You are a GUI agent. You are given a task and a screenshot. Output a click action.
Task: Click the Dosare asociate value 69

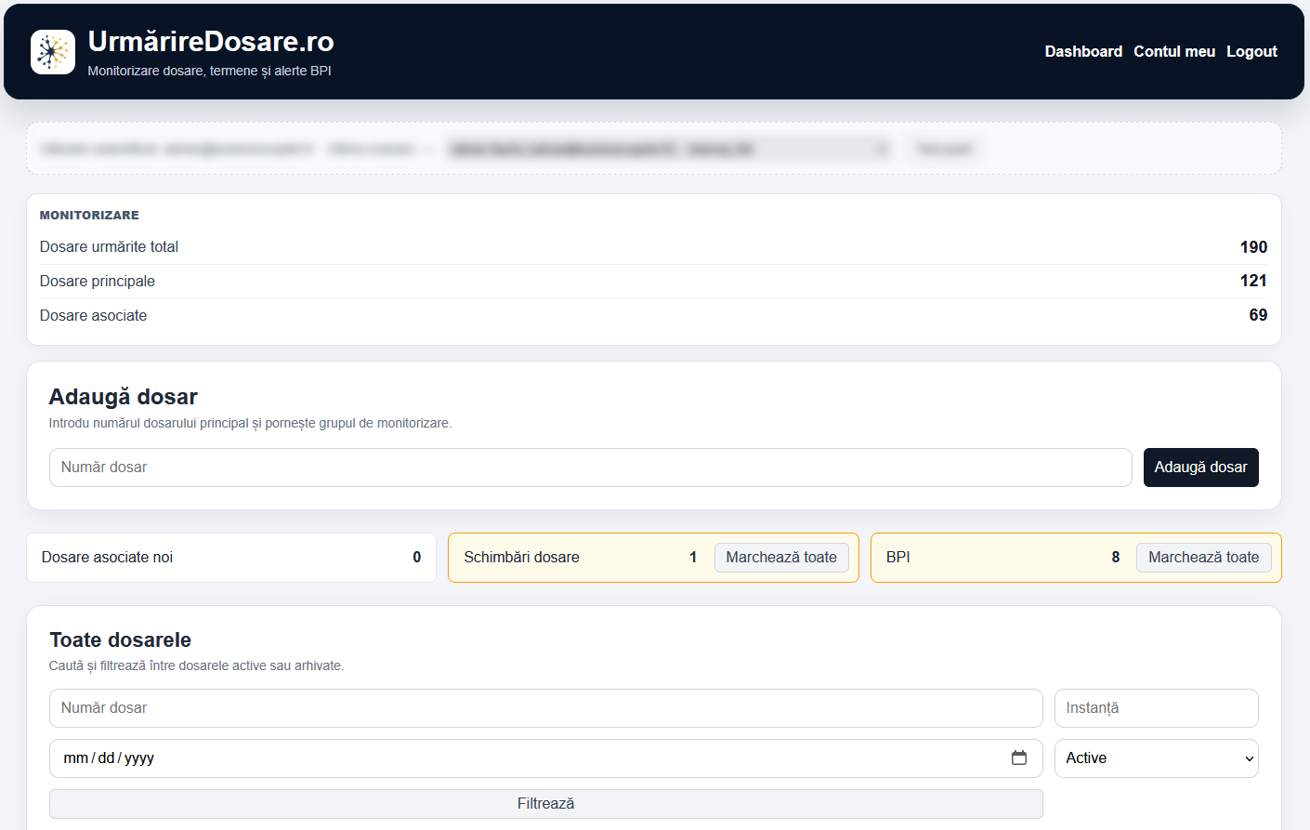(1258, 315)
